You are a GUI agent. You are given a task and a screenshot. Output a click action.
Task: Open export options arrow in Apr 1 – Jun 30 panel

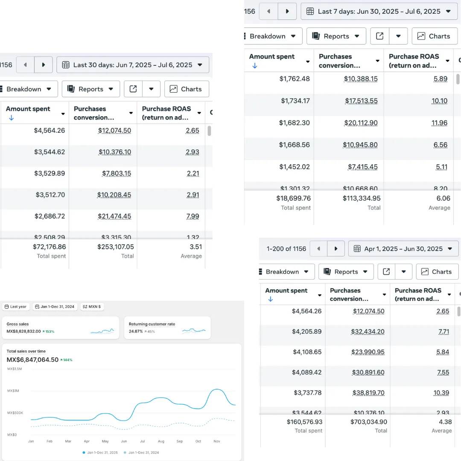(404, 271)
